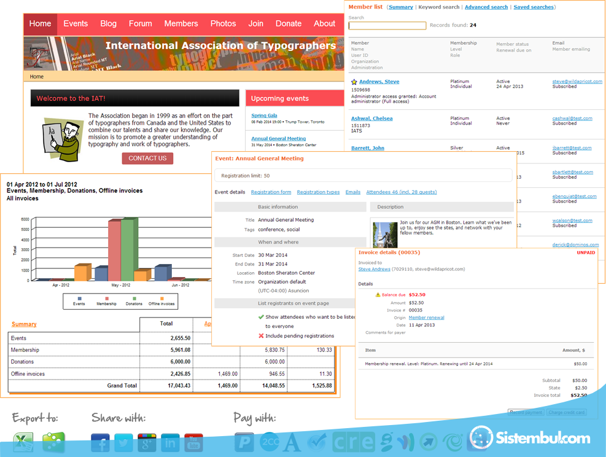606x457 pixels.
Task: Open the Ashwal, Chelsea member record
Action: pyautogui.click(x=372, y=119)
